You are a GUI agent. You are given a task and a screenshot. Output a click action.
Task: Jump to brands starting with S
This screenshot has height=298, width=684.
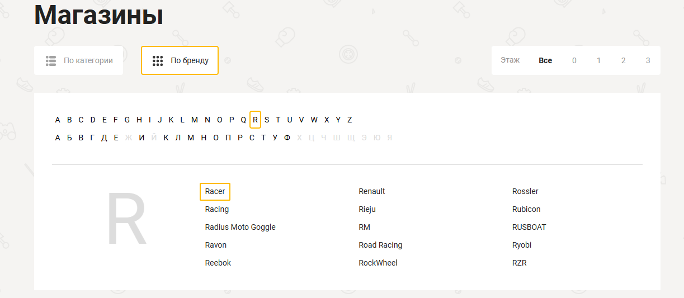coord(267,120)
